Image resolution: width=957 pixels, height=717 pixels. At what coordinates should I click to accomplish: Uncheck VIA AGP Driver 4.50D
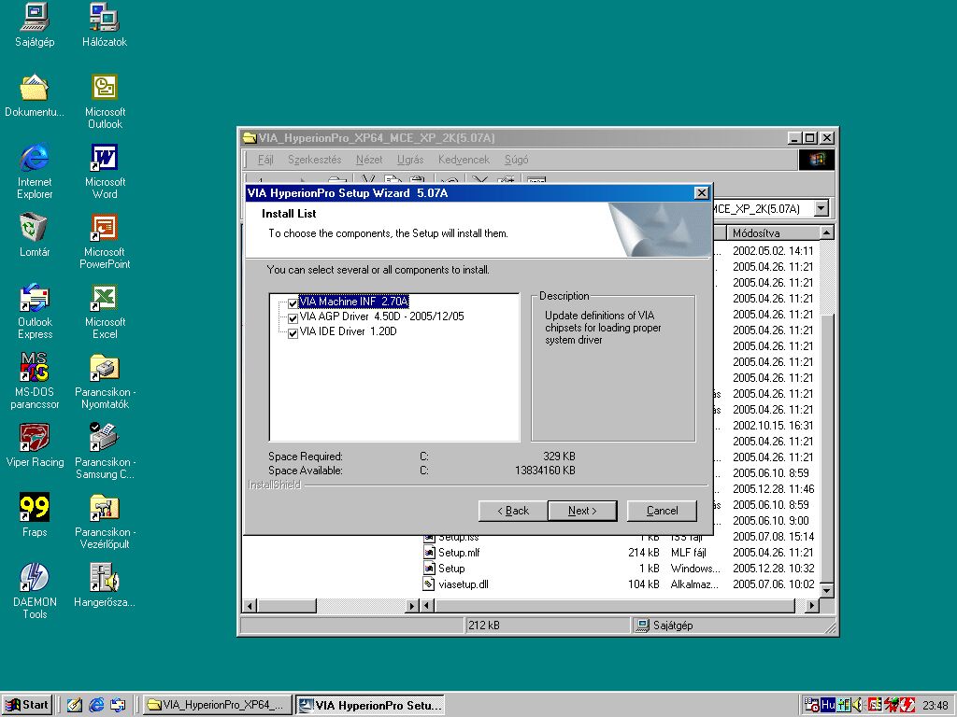293,318
